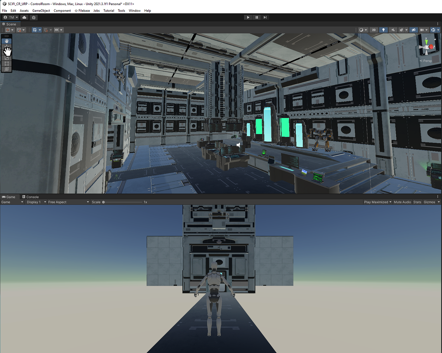Open the Play Maximized dropdown
The image size is (442, 353).
[x=378, y=202]
